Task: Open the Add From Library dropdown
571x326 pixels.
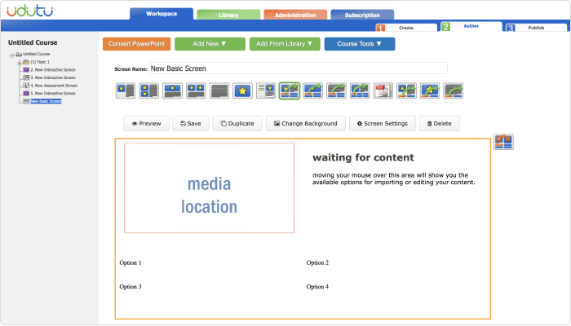Action: click(285, 44)
